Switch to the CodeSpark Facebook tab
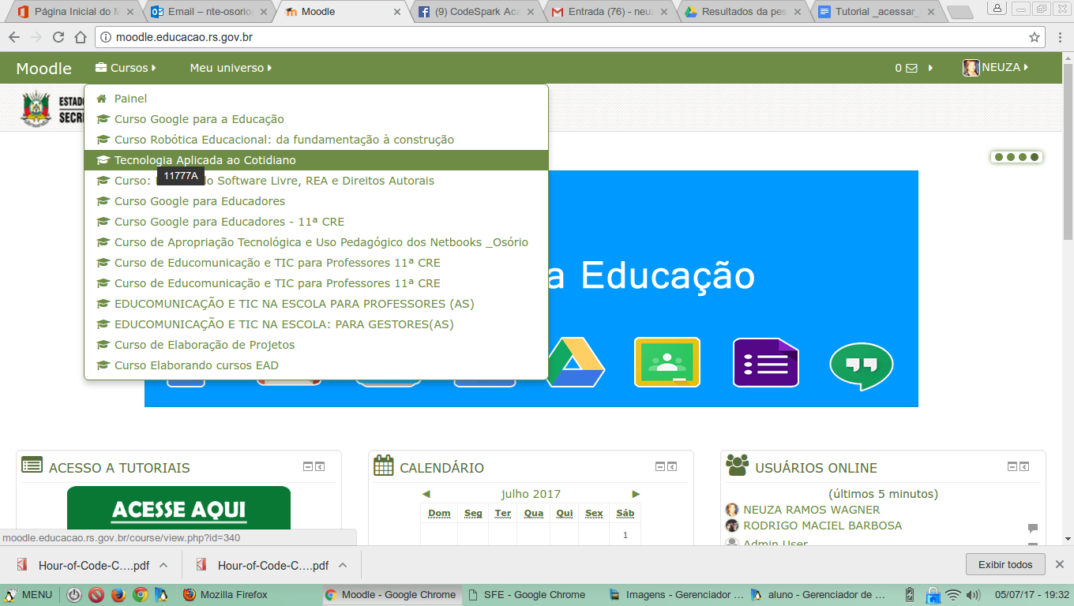The width and height of the screenshot is (1074, 606). click(475, 12)
